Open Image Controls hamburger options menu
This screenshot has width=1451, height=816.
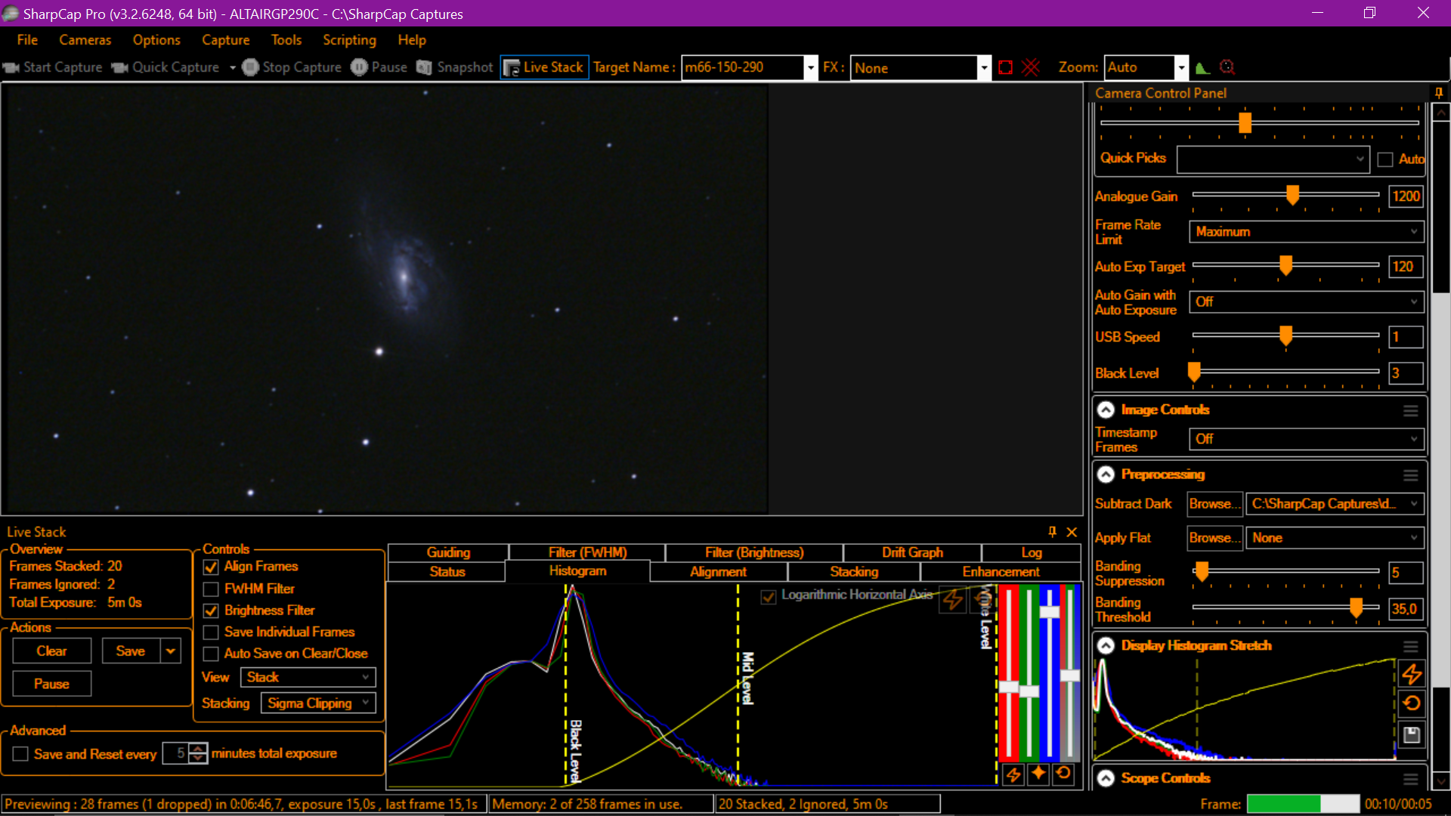[1411, 410]
